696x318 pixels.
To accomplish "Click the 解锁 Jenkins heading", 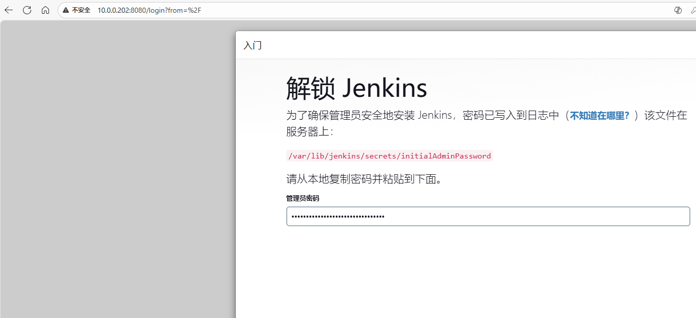I will point(356,88).
